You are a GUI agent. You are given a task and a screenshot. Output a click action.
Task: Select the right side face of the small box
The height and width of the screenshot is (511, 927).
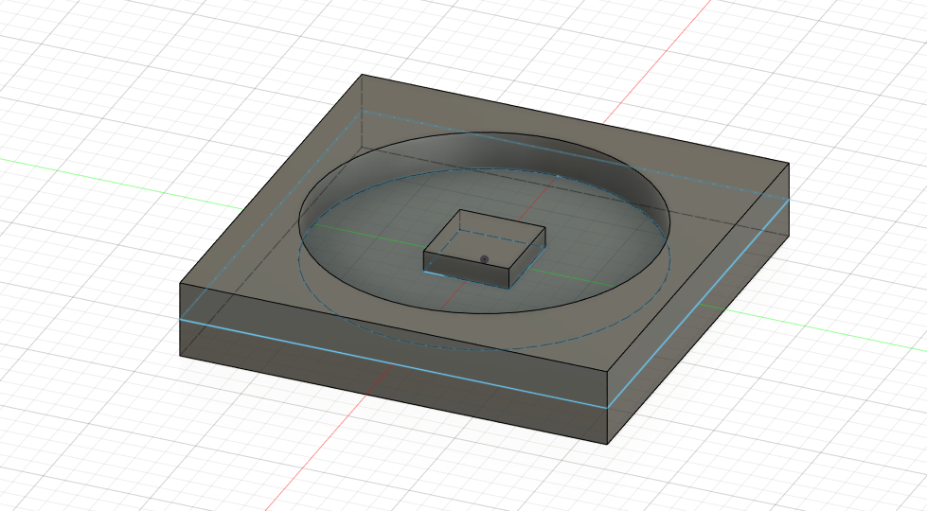pyautogui.click(x=526, y=258)
